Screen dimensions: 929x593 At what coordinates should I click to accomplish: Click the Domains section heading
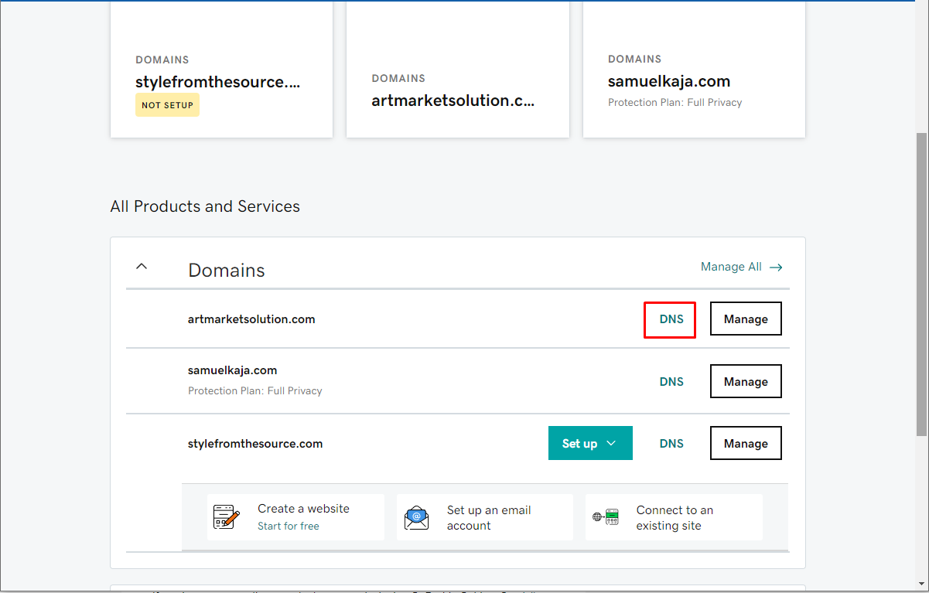click(227, 271)
